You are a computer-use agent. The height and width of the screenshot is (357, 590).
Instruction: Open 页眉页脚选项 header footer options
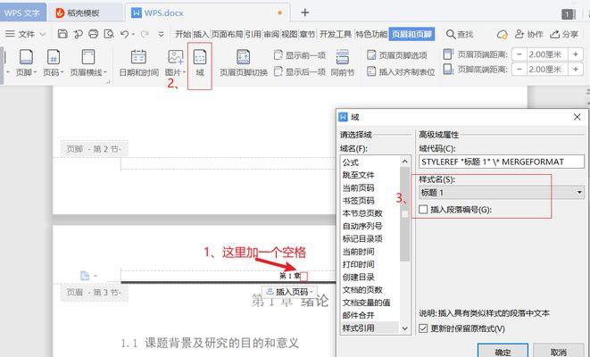[397, 55]
